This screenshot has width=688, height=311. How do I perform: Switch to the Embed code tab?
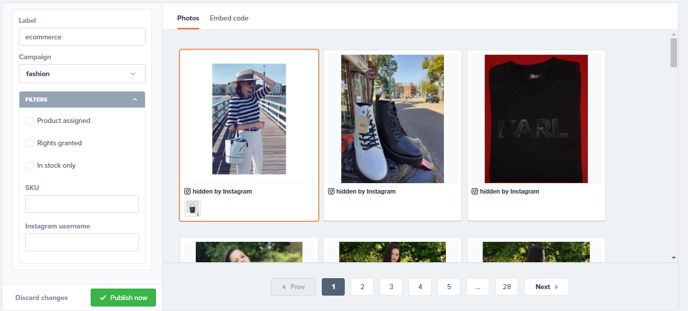(229, 18)
